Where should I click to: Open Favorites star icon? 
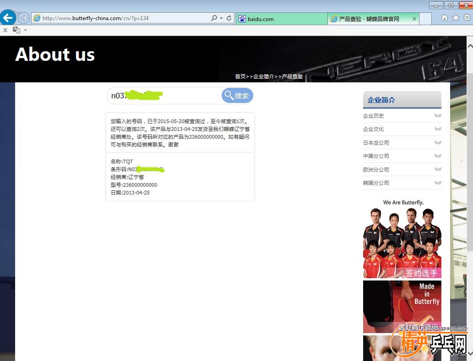456,18
